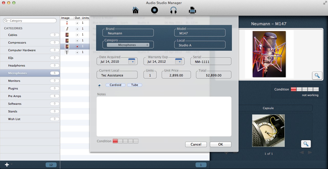Toggle the red Out indicator in selected row

(x=77, y=46)
